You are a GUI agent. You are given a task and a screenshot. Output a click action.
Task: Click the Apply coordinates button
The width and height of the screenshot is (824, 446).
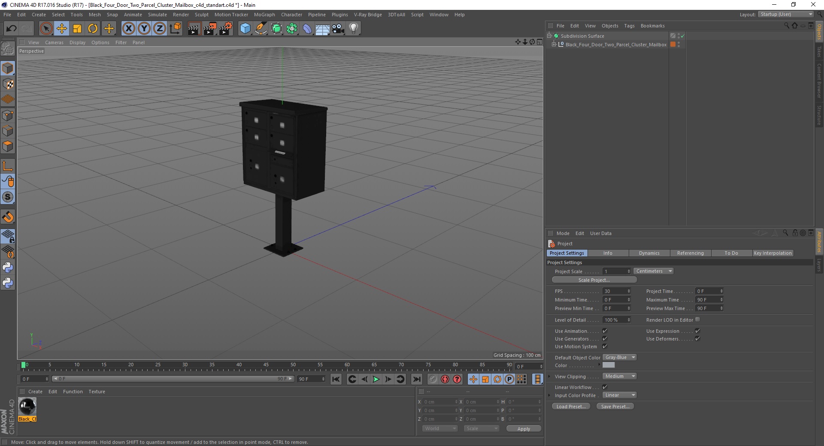524,429
